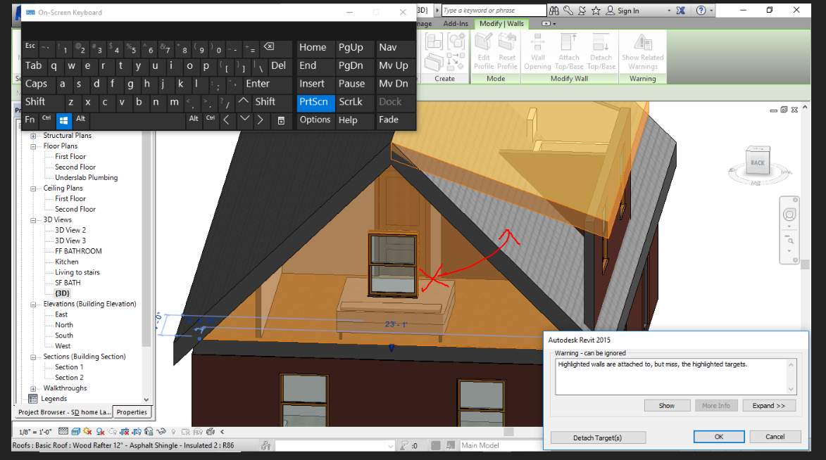Collapse Ceiling Plans tree node
Viewport: 826px width, 460px height.
33,189
